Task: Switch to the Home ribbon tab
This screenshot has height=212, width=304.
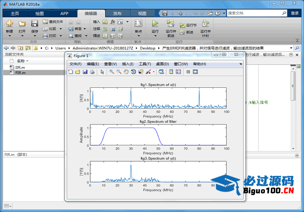Action: click(15, 13)
